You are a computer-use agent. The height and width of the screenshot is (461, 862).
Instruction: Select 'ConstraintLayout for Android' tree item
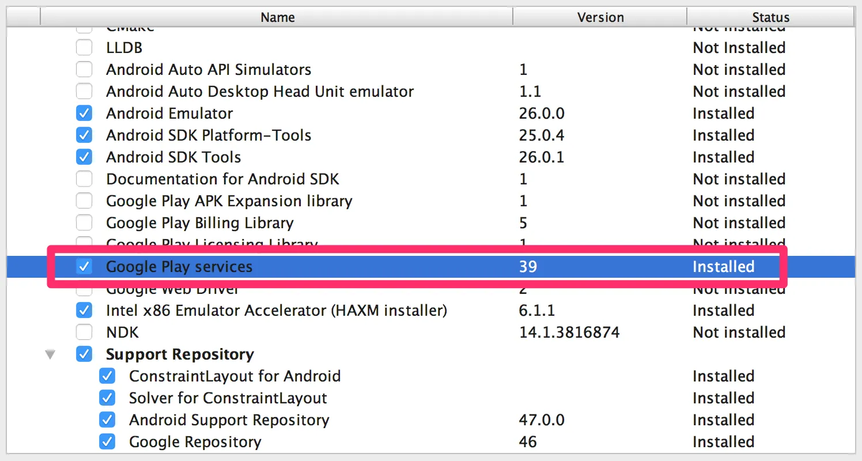pyautogui.click(x=235, y=376)
